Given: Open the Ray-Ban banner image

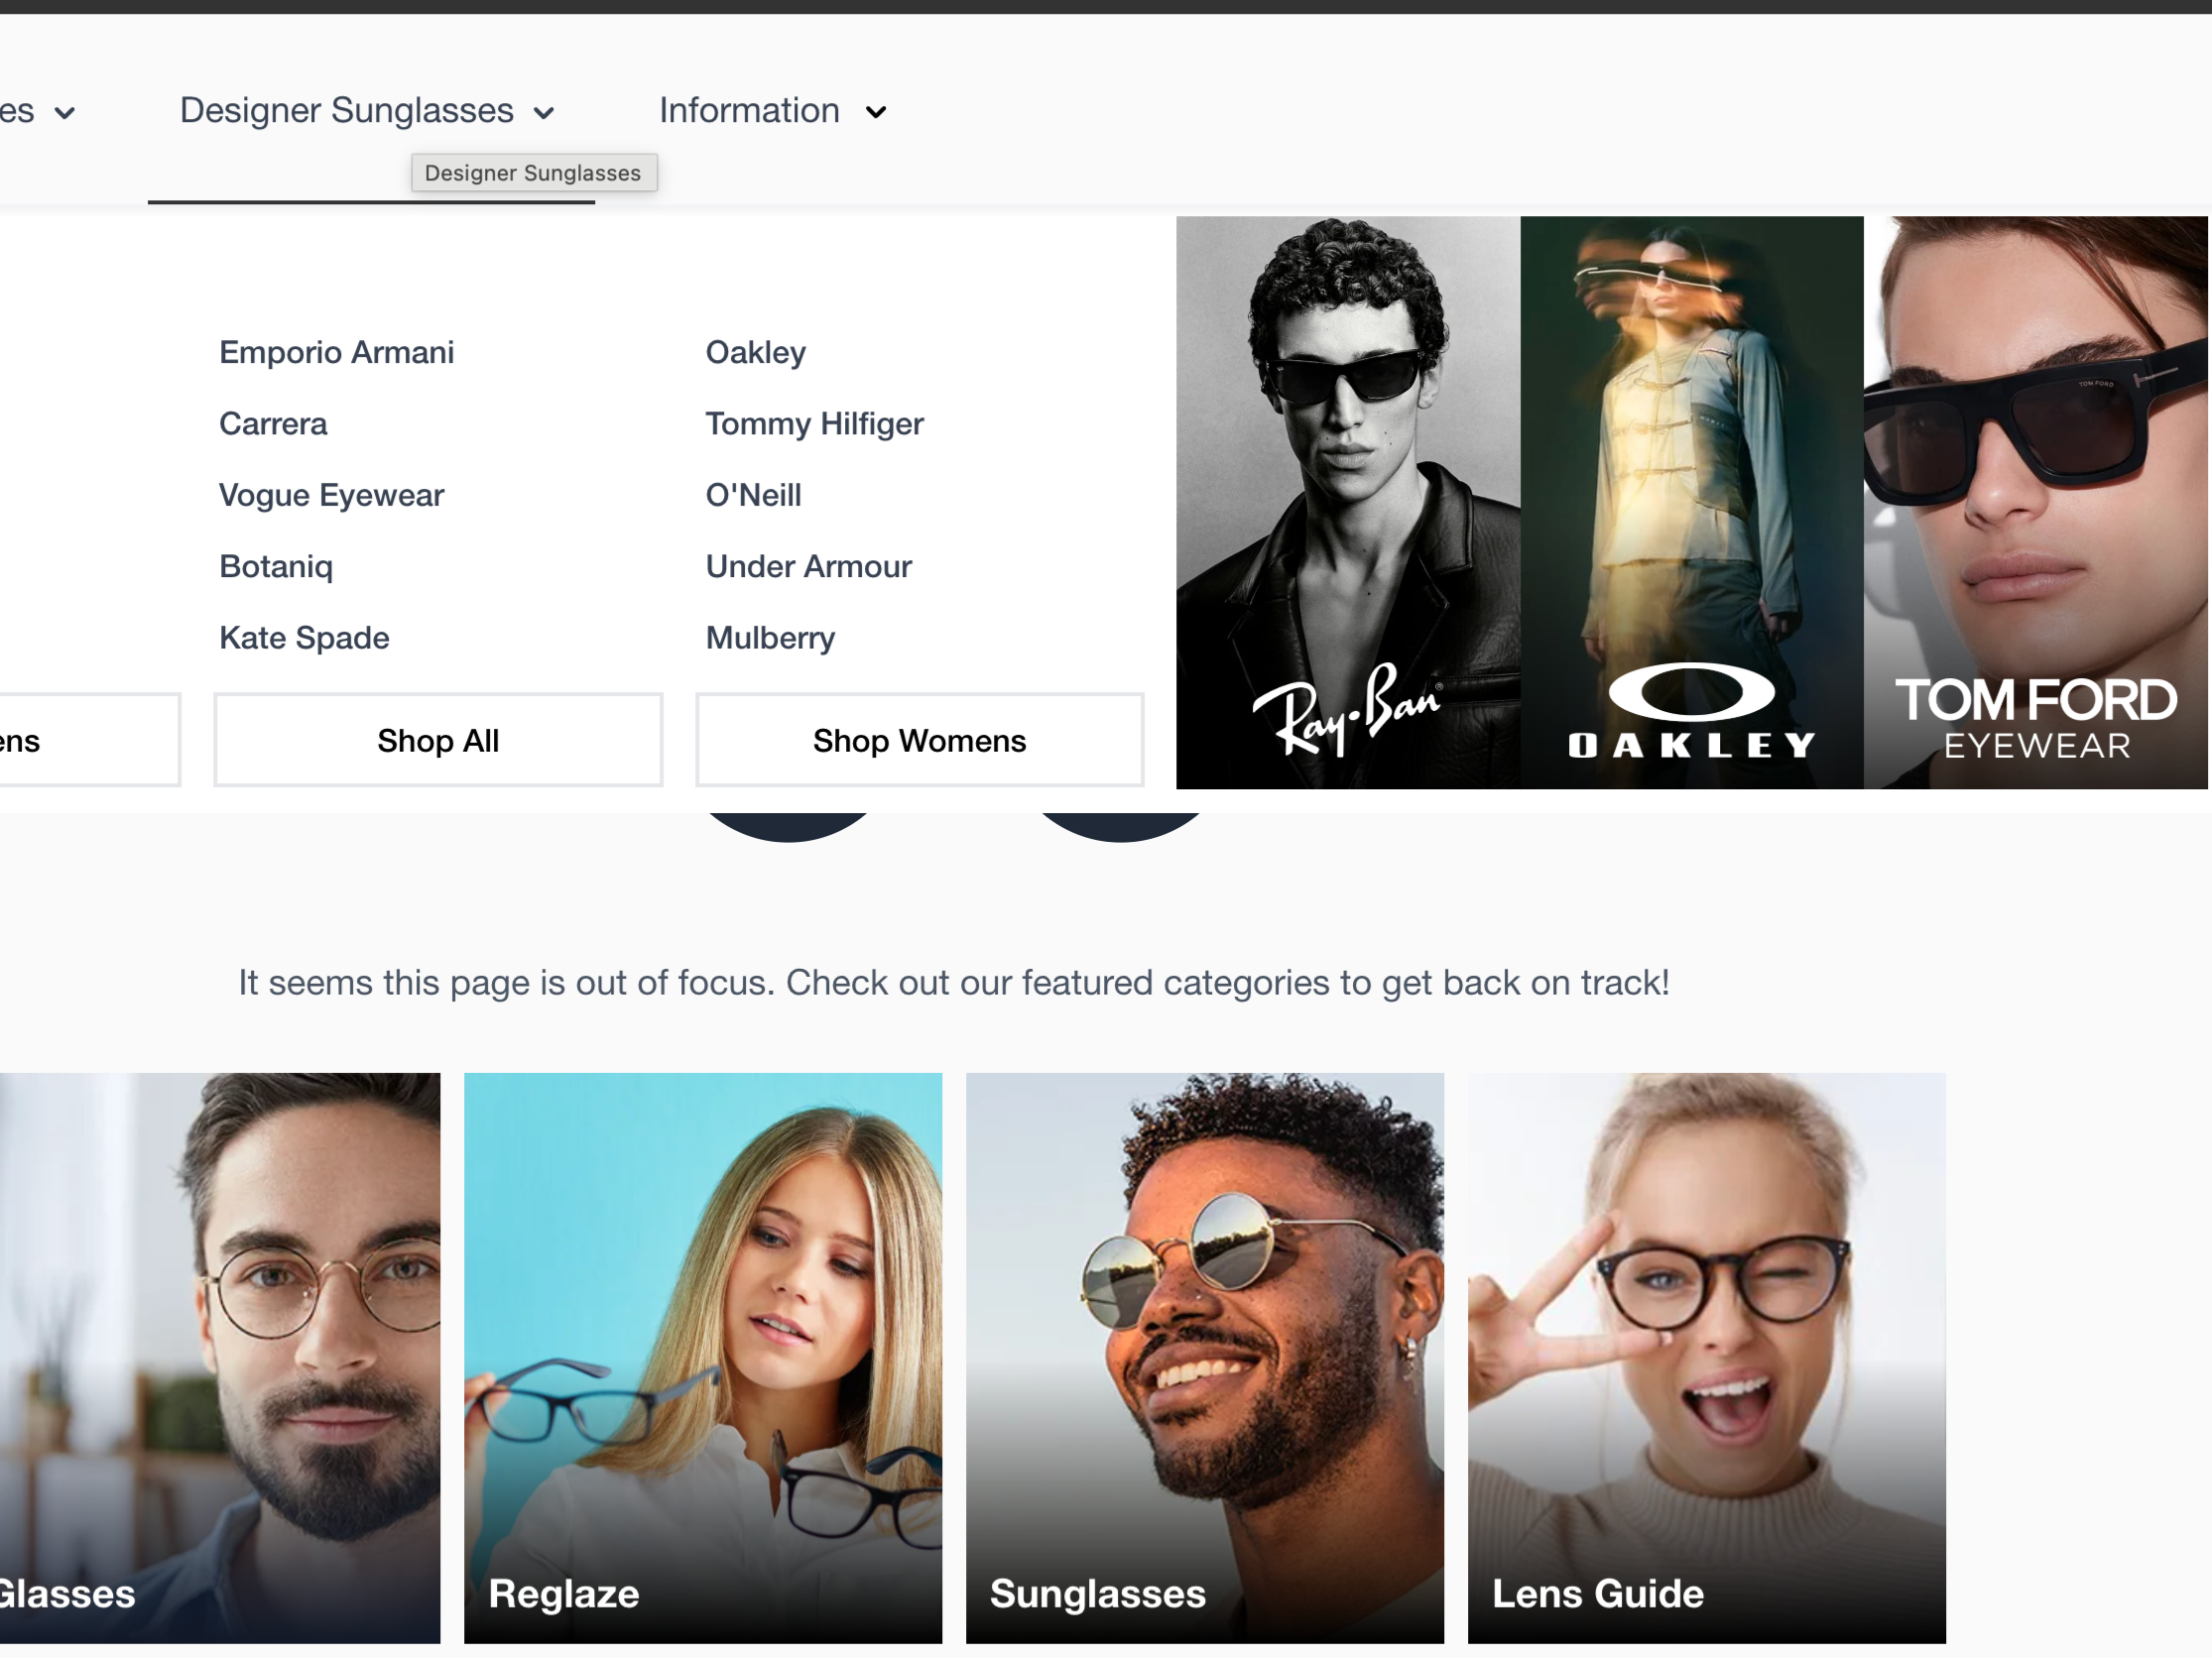Looking at the screenshot, I should tap(1348, 503).
